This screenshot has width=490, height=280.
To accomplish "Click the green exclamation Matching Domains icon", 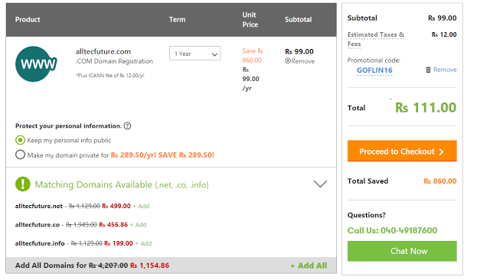I will [x=23, y=184].
